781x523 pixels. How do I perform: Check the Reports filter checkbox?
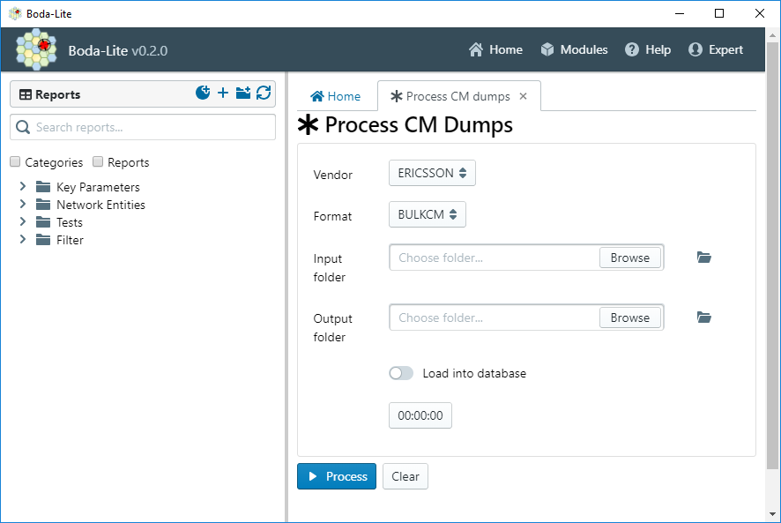click(x=98, y=161)
